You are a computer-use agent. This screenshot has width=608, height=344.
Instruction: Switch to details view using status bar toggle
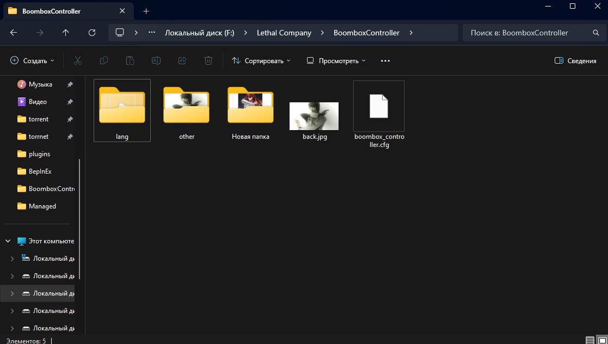589,340
